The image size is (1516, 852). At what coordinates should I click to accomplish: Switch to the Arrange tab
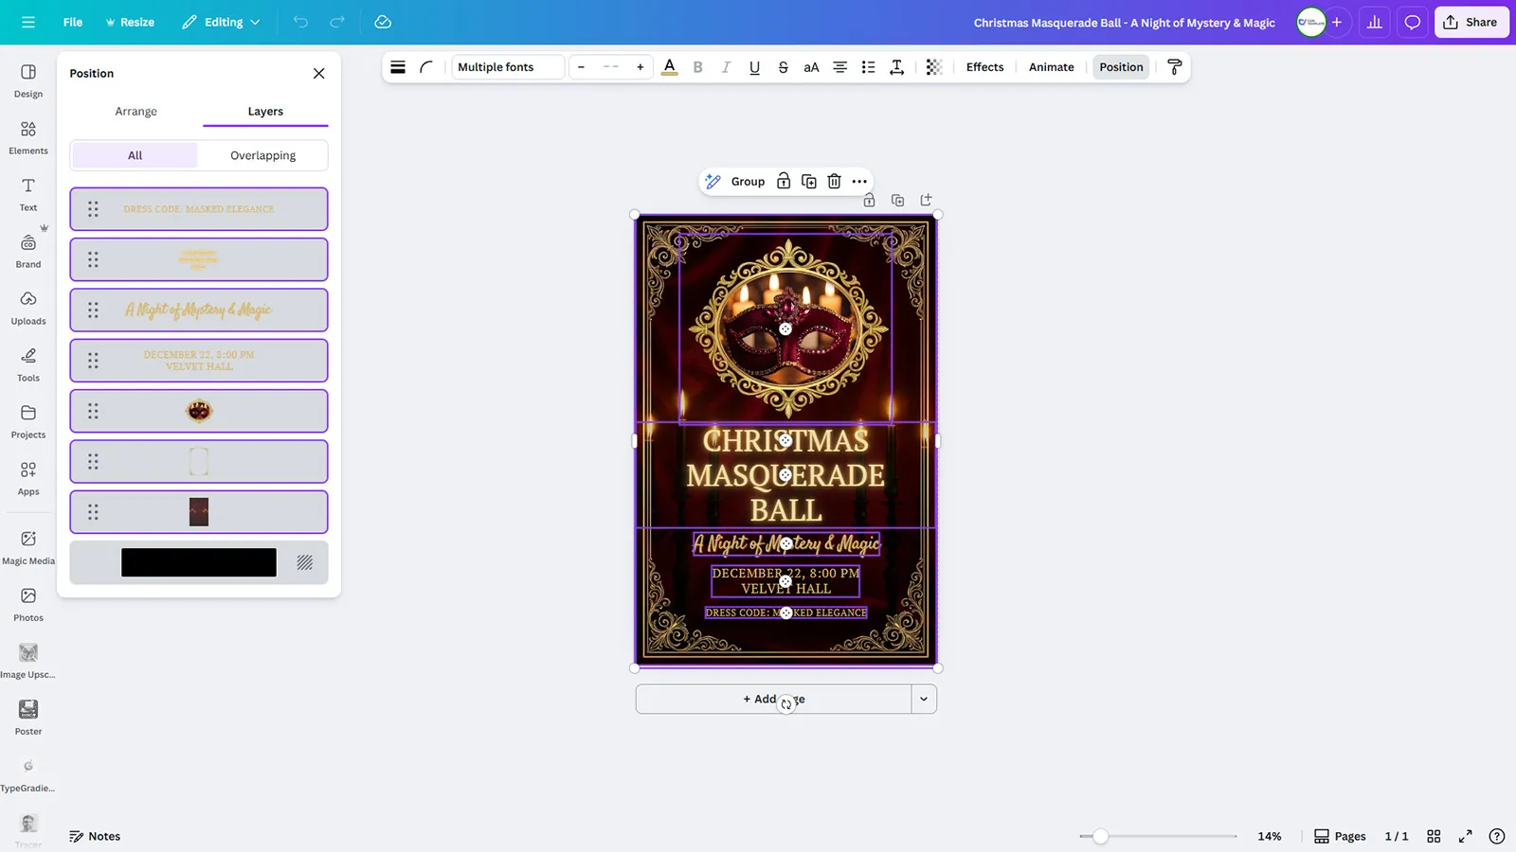click(x=135, y=112)
